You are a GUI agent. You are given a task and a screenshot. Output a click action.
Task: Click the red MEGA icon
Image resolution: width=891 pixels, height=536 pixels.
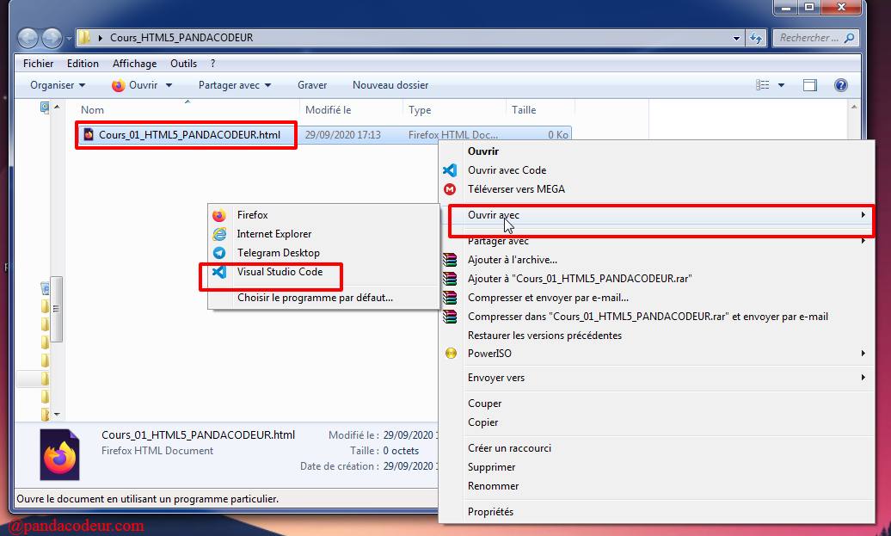(450, 189)
